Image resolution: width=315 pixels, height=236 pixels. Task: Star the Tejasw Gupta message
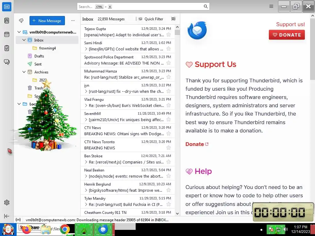pos(169,35)
